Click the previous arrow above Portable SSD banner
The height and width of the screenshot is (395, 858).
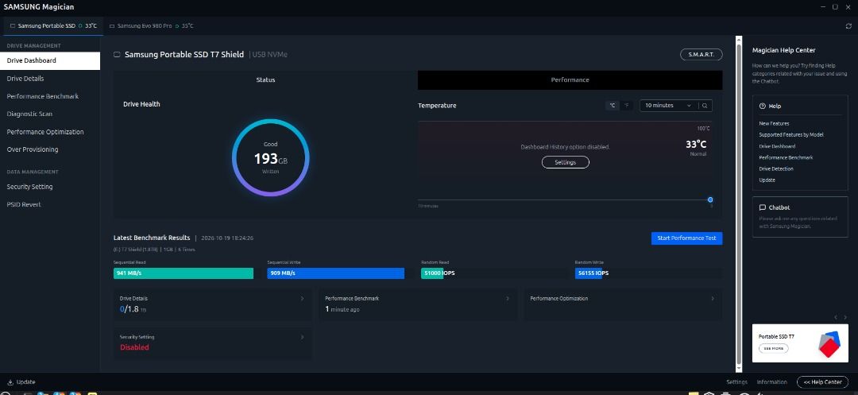click(x=836, y=317)
